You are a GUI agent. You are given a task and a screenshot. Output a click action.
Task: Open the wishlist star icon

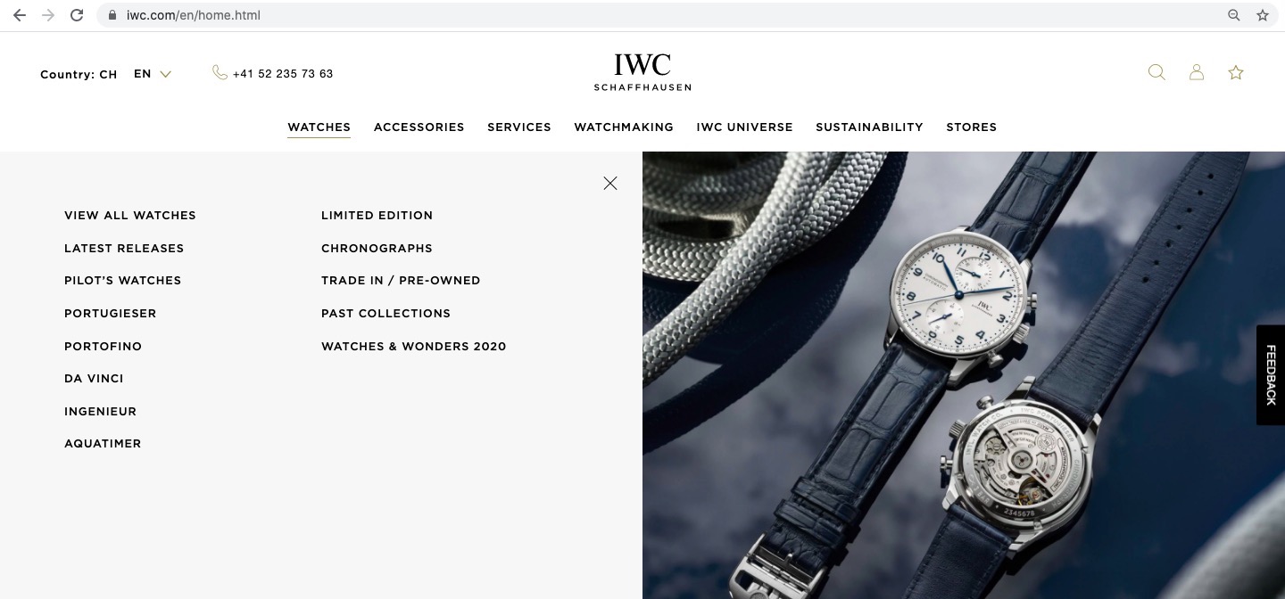pos(1236,73)
